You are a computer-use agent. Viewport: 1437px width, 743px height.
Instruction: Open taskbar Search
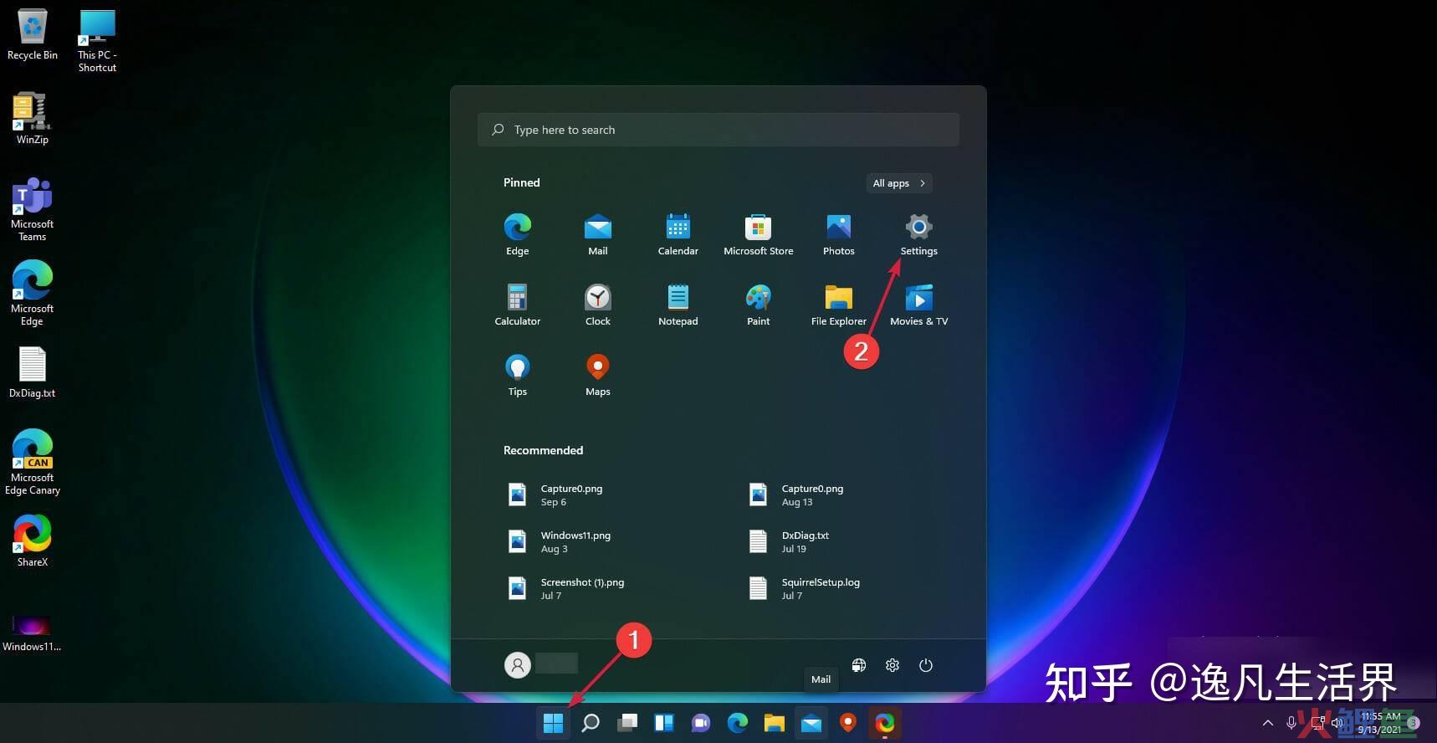tap(591, 723)
